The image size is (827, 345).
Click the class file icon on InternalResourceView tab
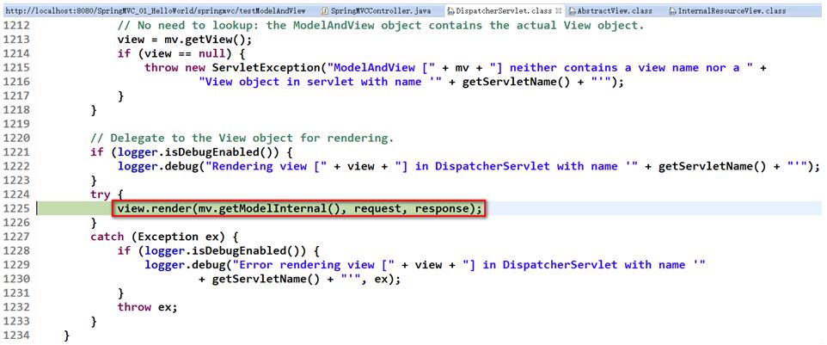coord(672,11)
